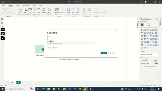Choose Line chart visual
This screenshot has width=162, height=91.
pos(142,33)
